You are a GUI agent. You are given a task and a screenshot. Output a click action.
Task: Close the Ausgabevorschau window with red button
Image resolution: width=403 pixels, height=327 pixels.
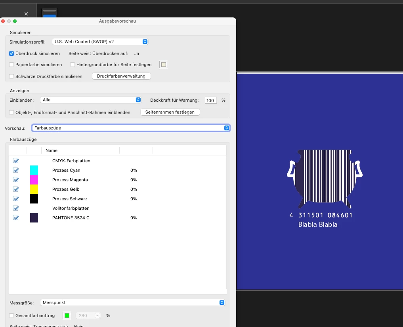3,21
